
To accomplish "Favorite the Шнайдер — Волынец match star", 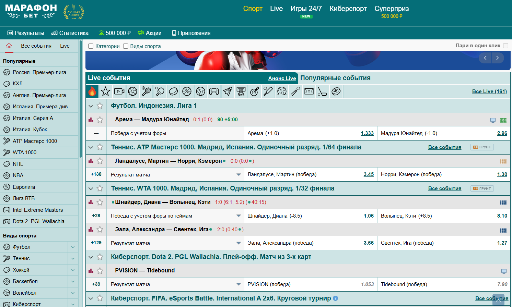I will click(x=100, y=202).
